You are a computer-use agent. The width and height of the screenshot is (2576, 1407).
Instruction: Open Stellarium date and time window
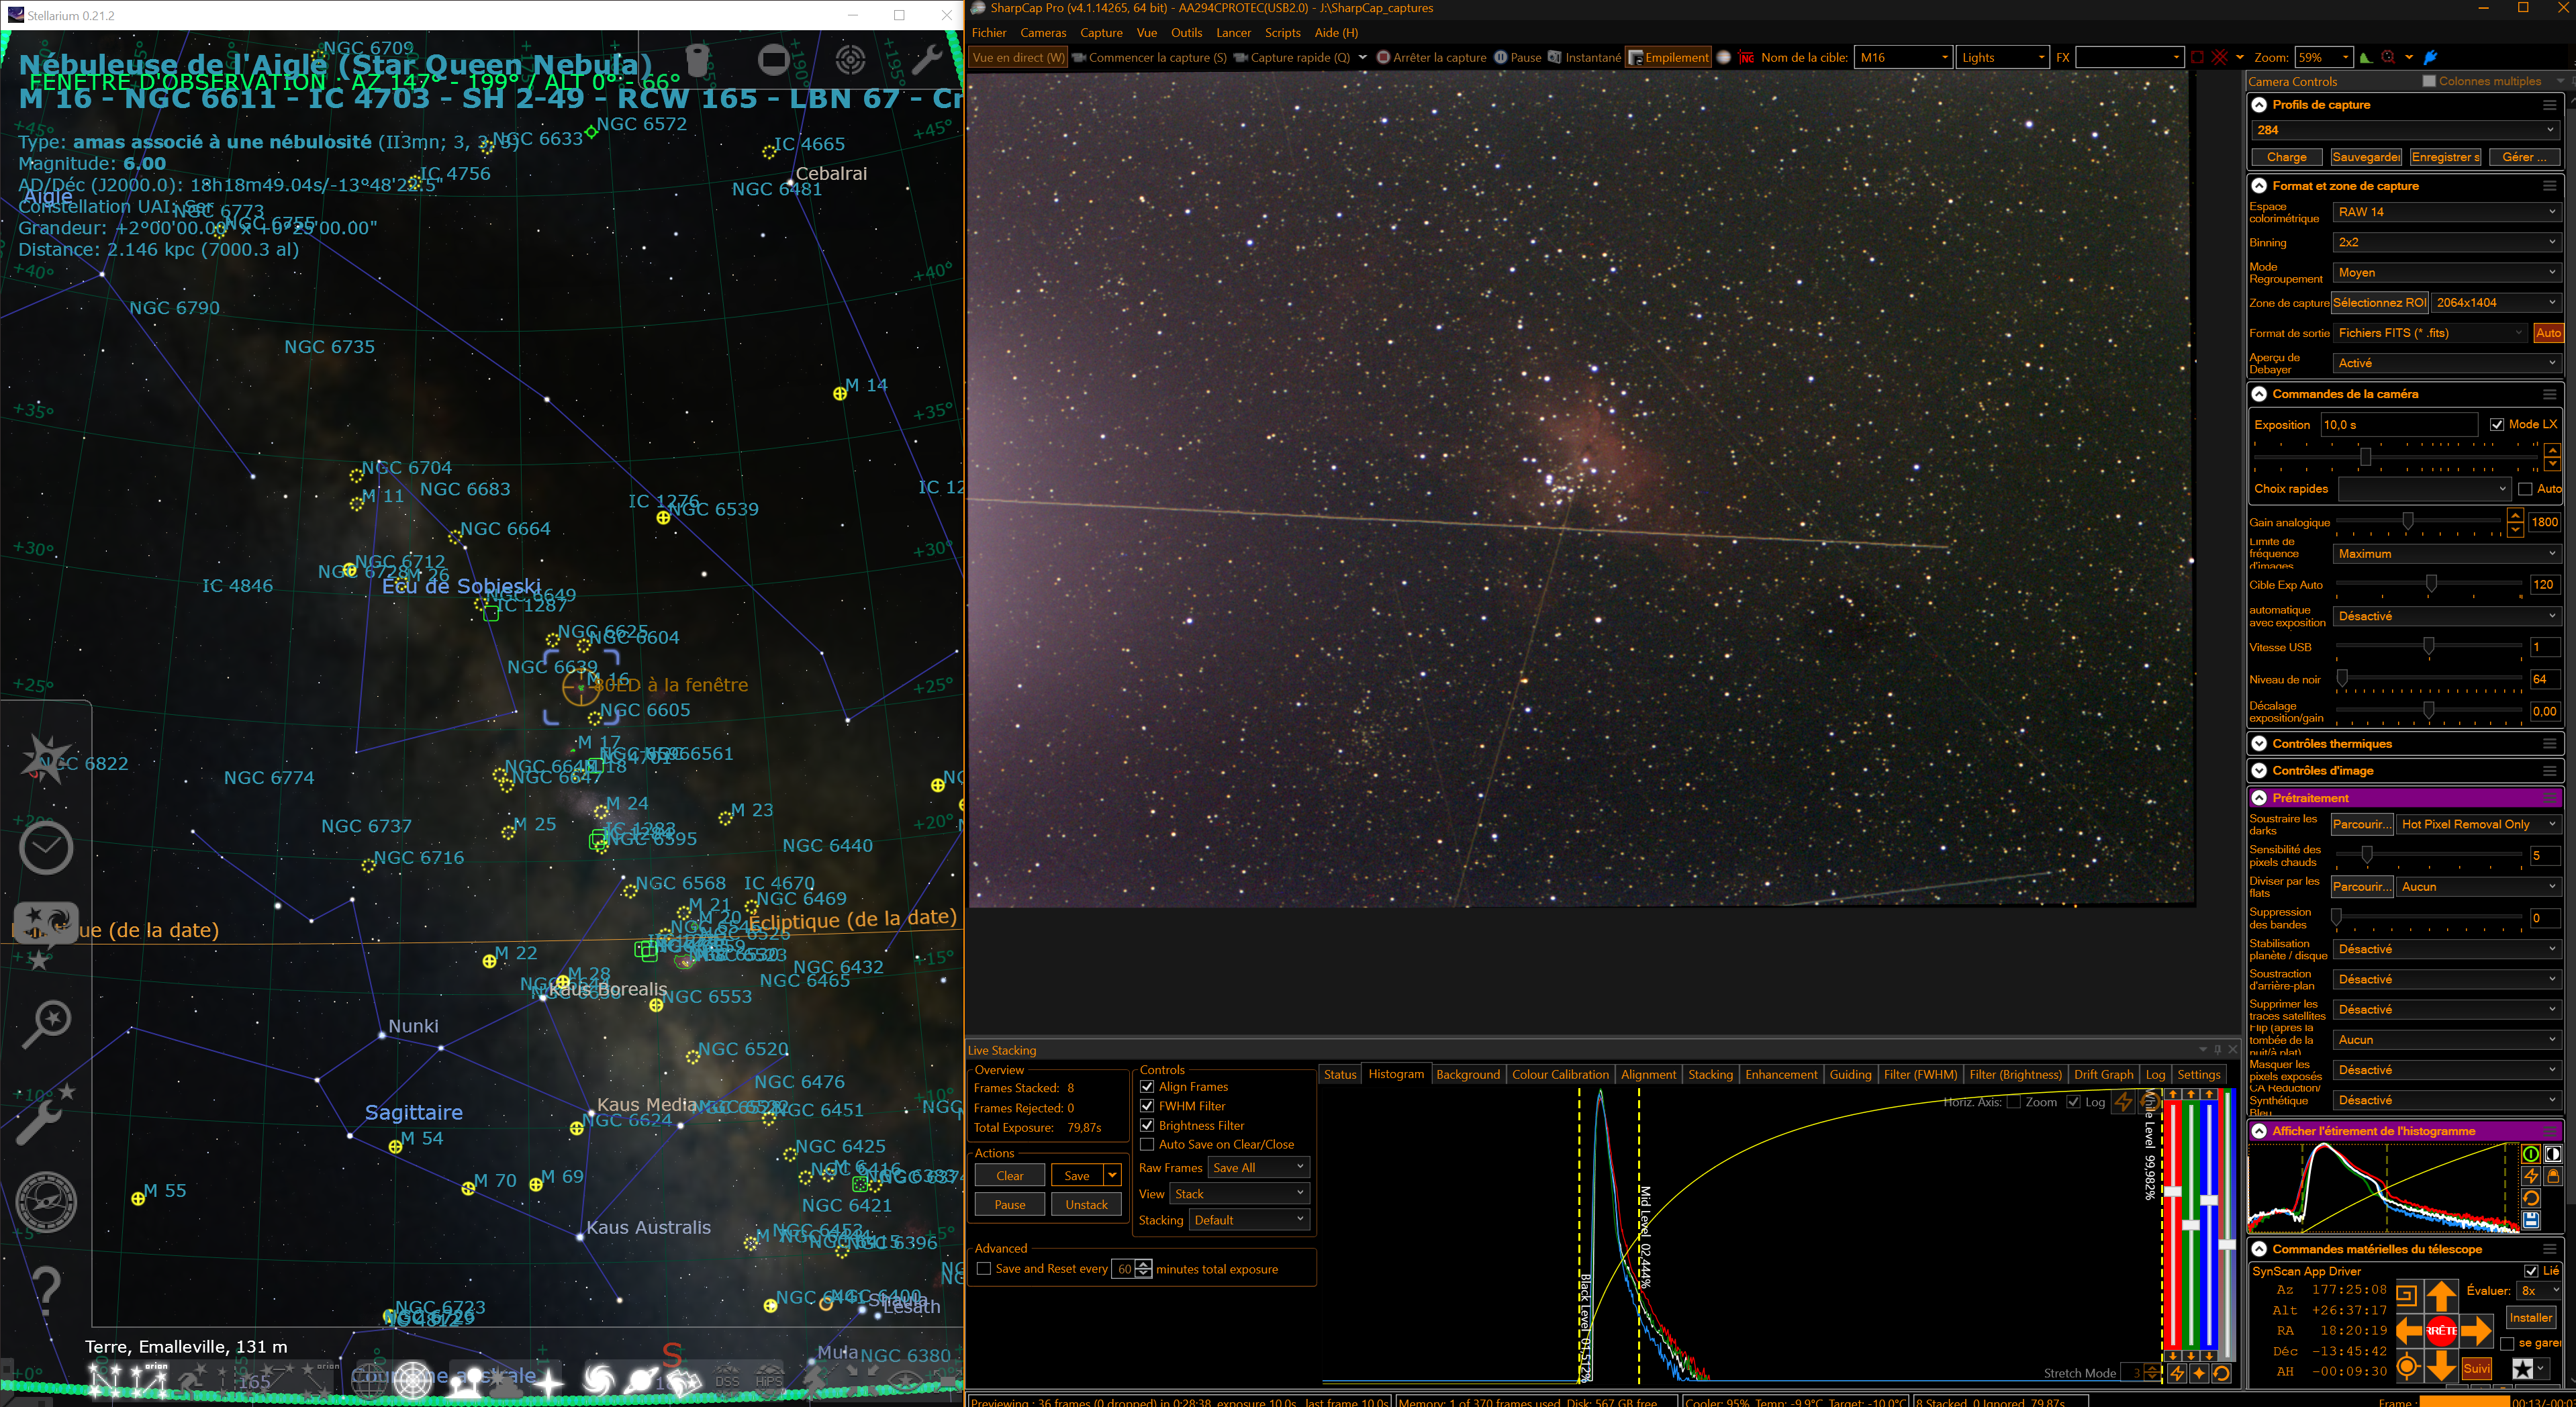tap(46, 848)
